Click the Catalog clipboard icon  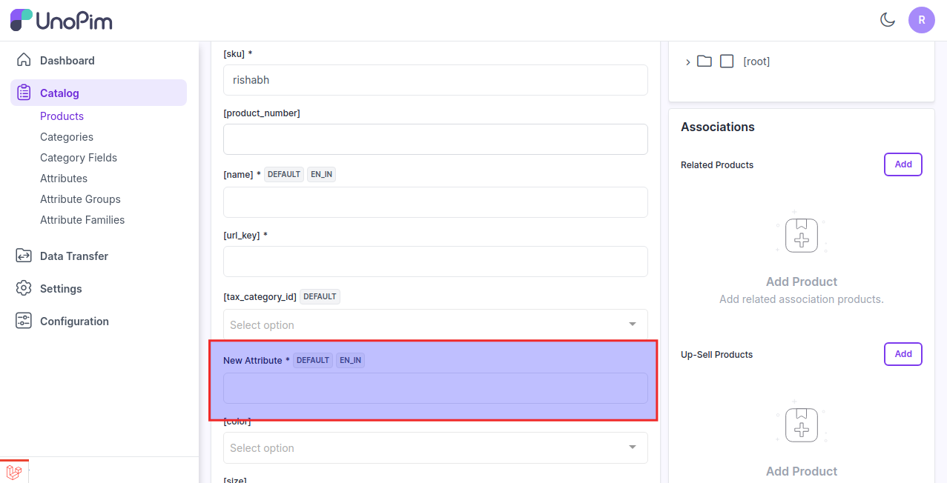24,93
